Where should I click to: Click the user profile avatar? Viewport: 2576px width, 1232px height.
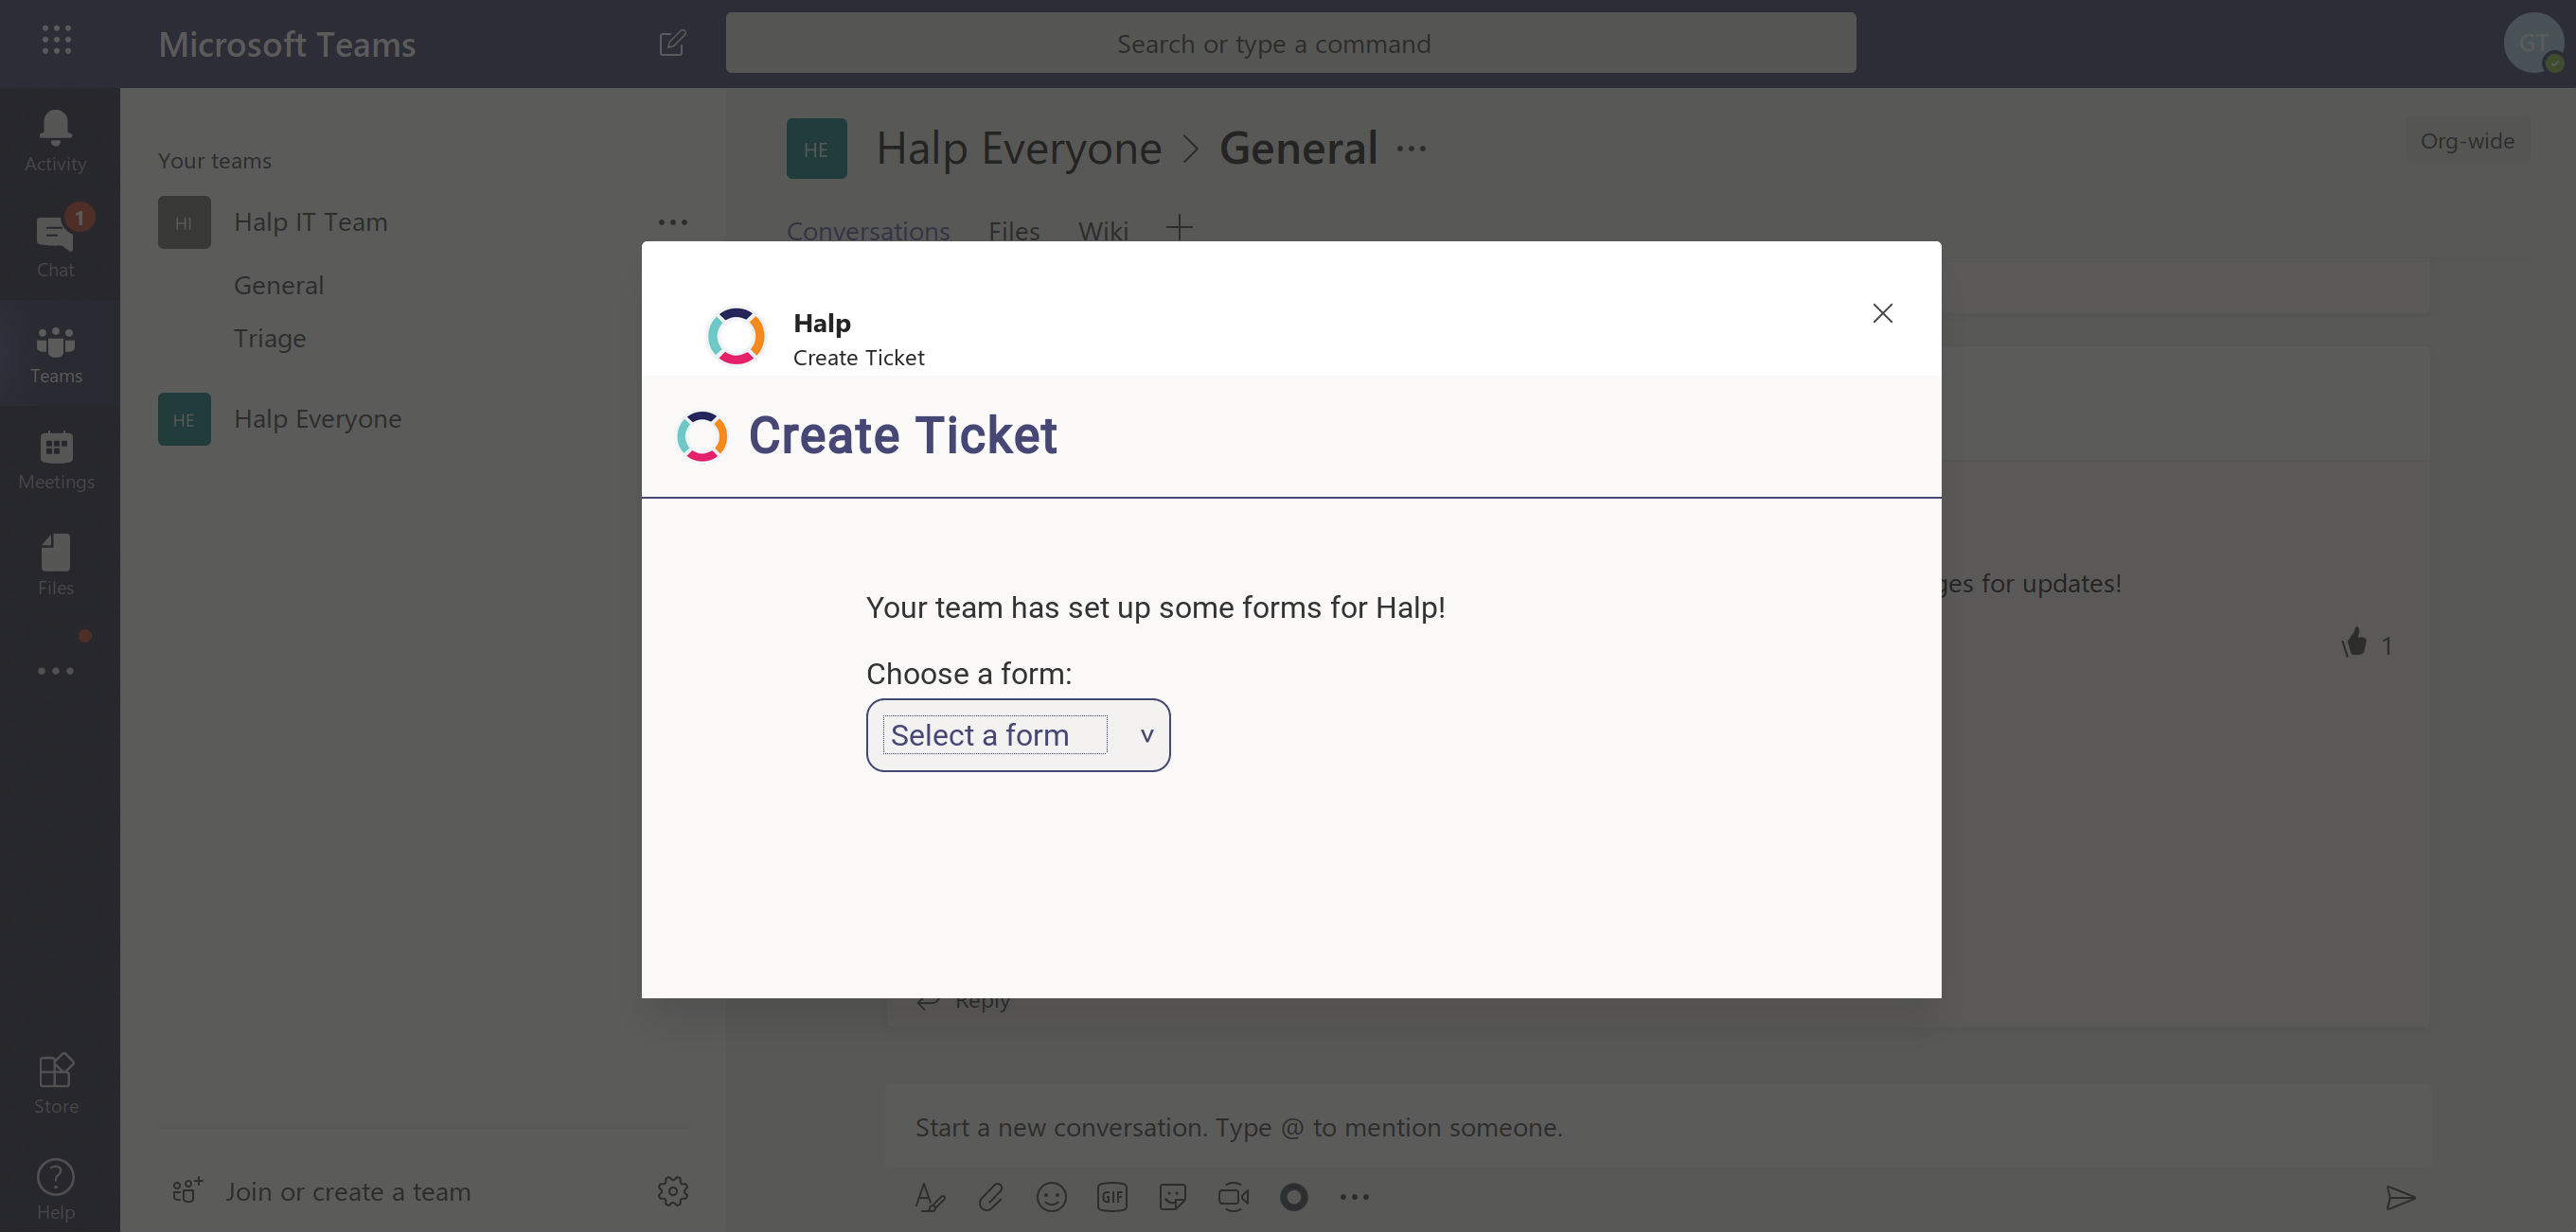click(x=2532, y=43)
